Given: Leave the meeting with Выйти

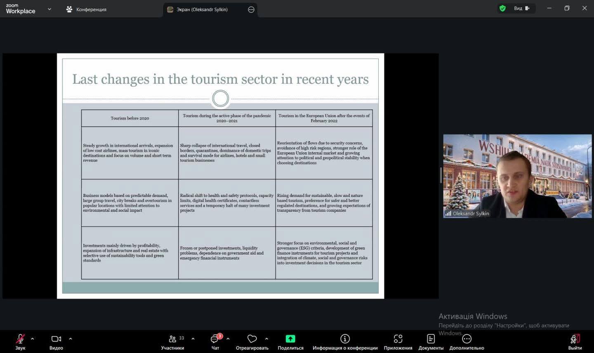Looking at the screenshot, I should pos(575,341).
